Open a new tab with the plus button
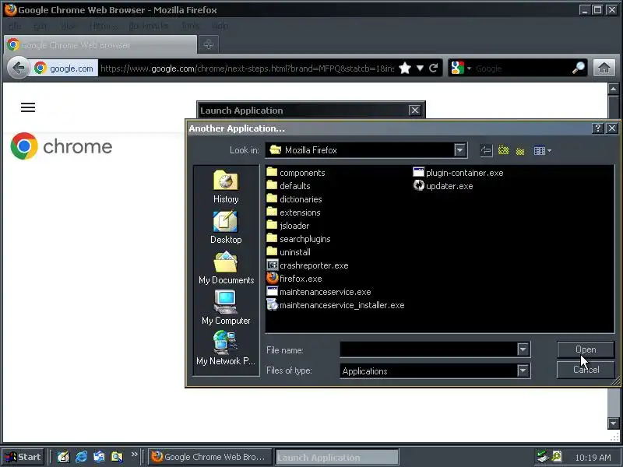 click(x=209, y=44)
